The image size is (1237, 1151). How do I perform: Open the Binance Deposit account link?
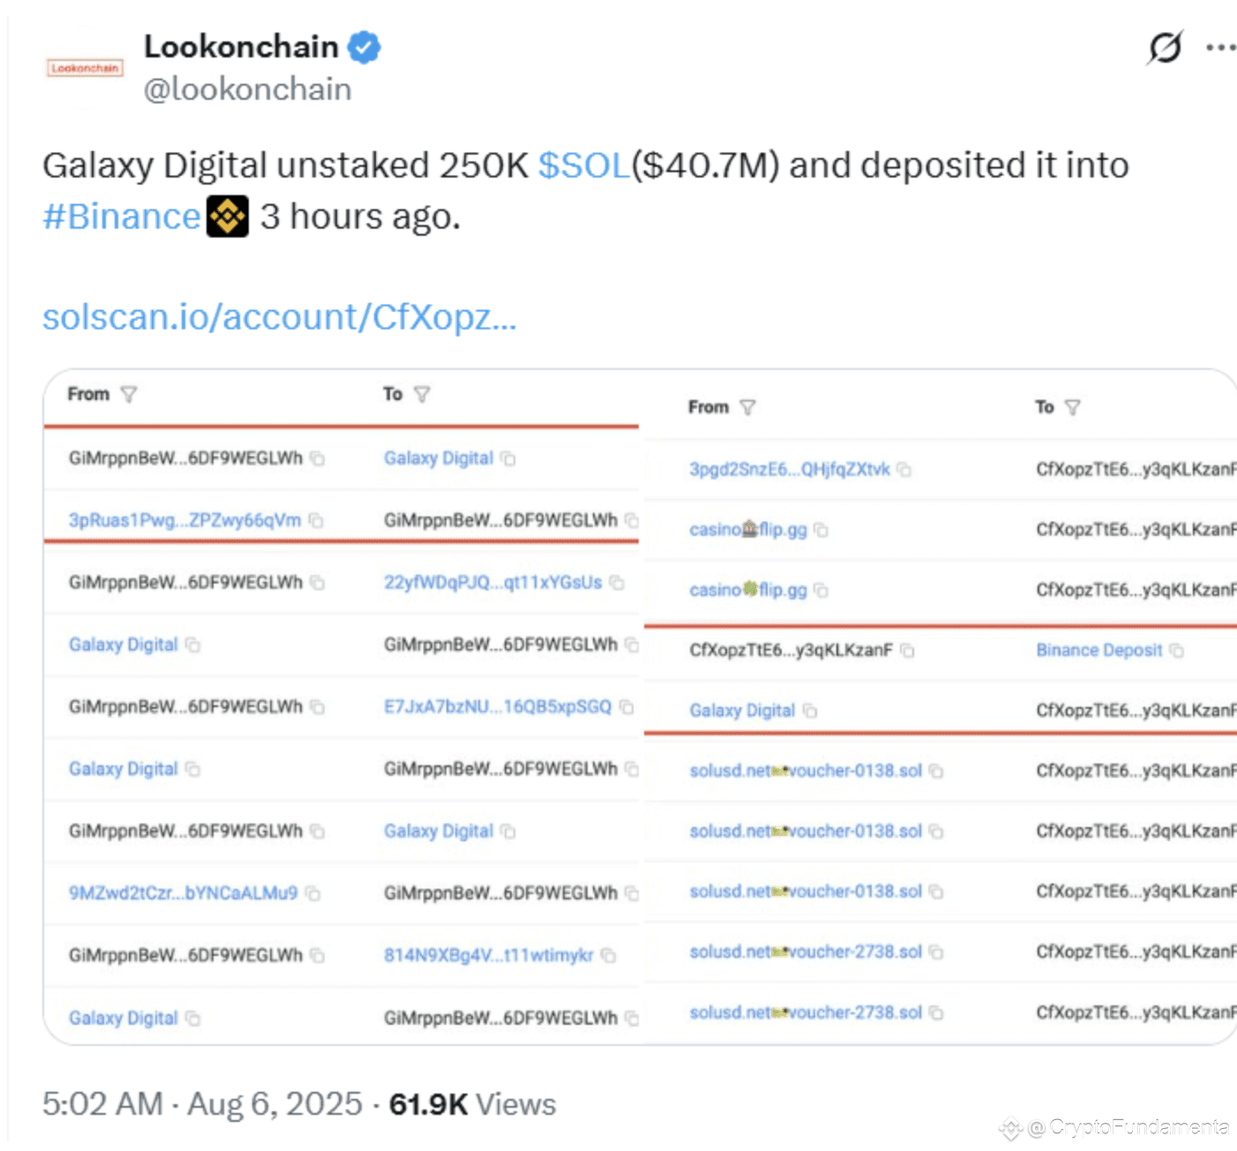click(1098, 651)
